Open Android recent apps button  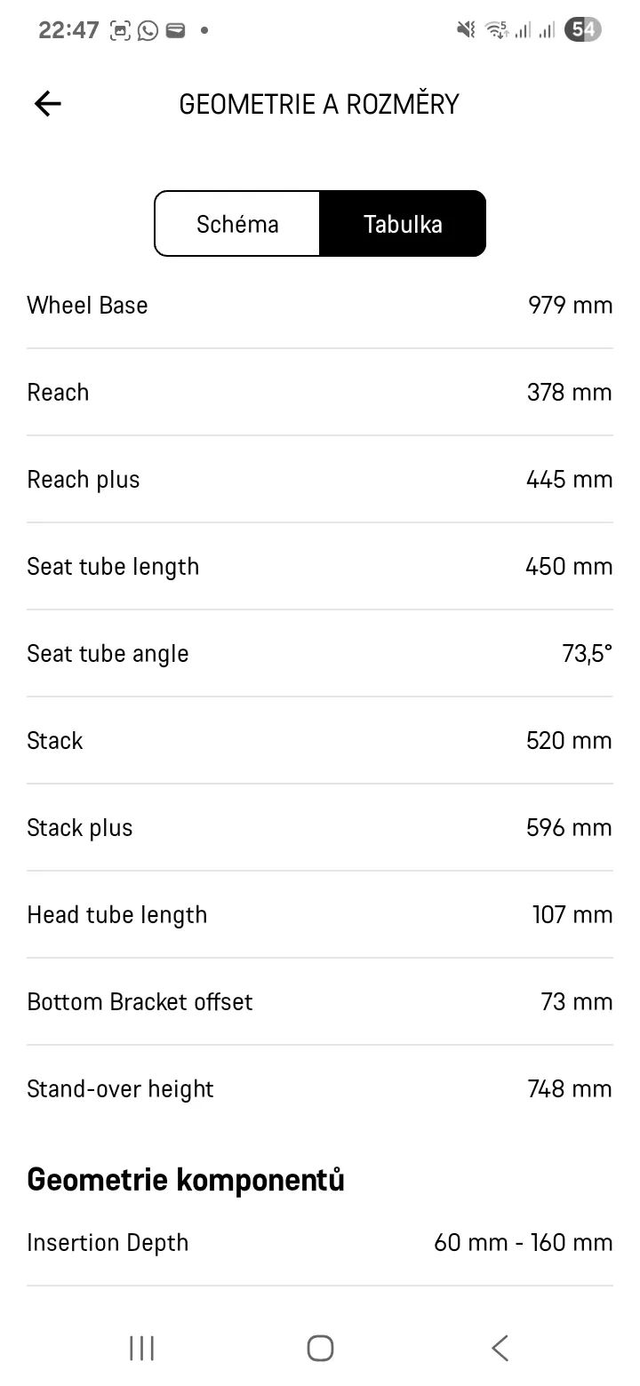click(x=142, y=1348)
